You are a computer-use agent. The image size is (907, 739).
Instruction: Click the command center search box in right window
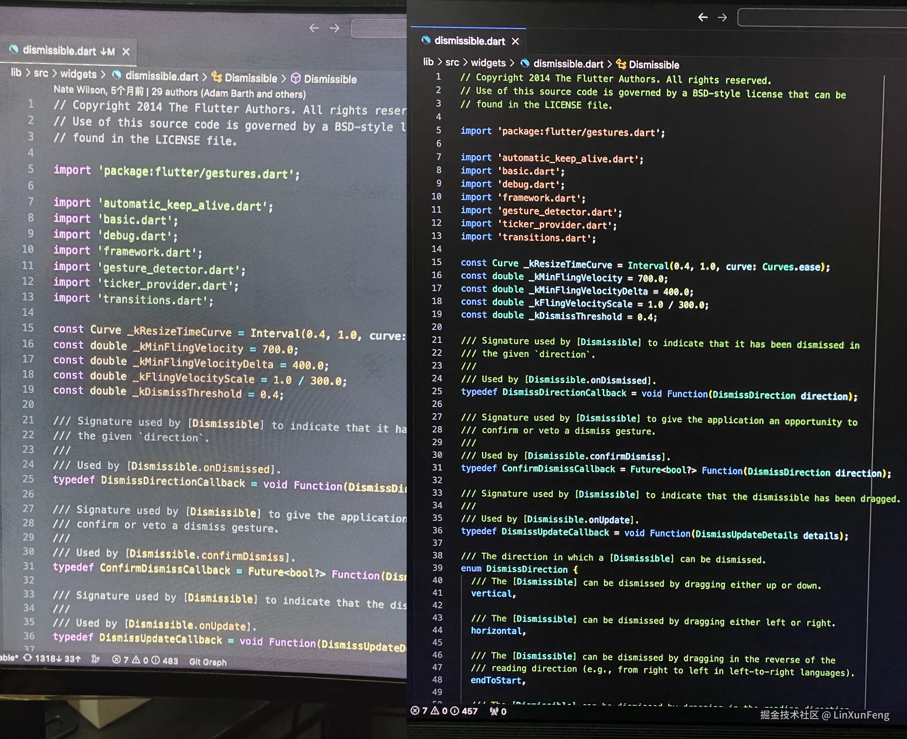822,18
